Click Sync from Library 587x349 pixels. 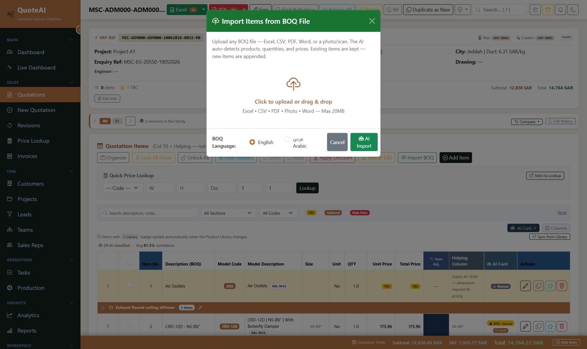[x=550, y=237]
